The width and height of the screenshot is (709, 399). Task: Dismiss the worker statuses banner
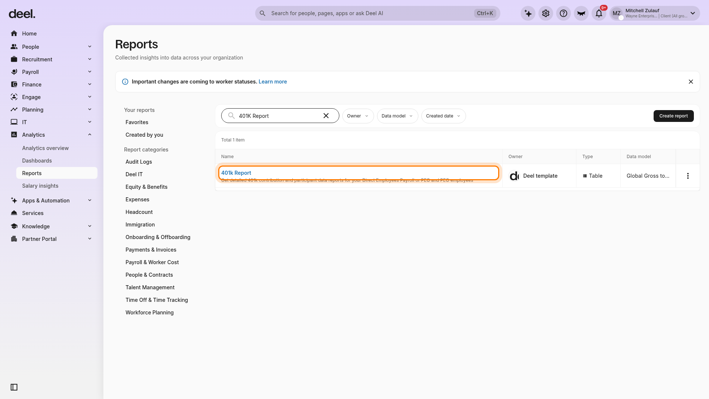pos(691,82)
